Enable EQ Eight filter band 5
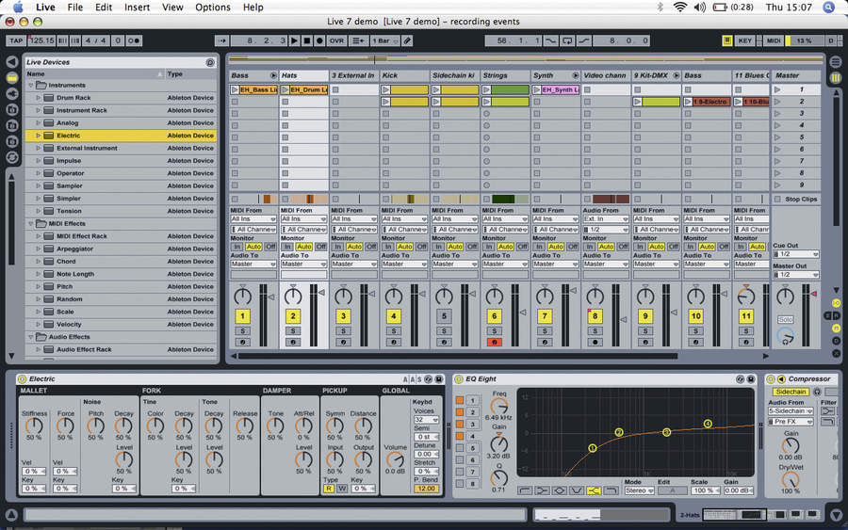The image size is (848, 530). (x=460, y=448)
